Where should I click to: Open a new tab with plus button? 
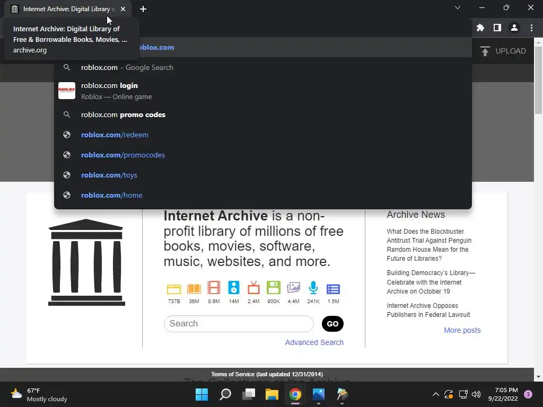pos(143,9)
